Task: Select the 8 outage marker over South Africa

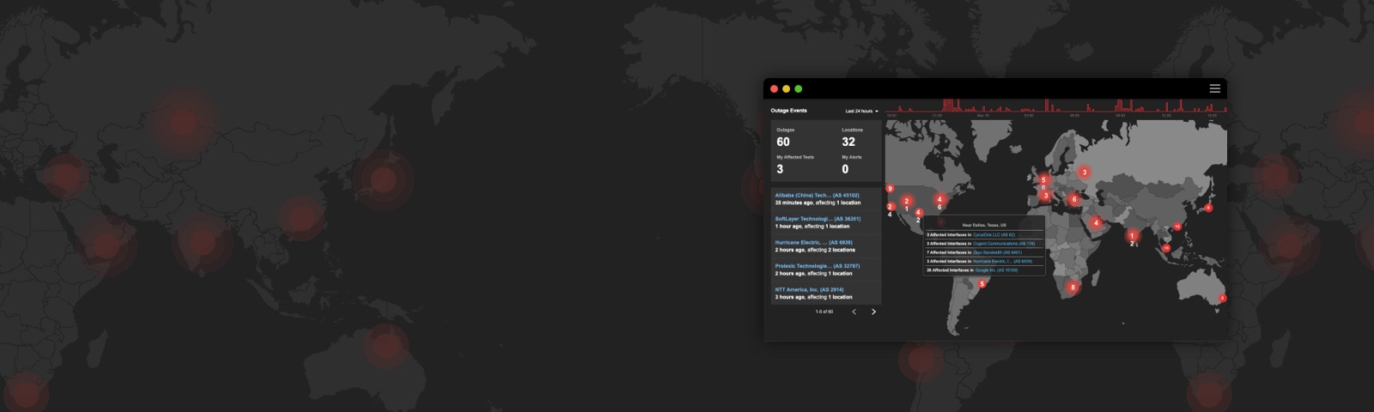Action: (x=1072, y=288)
